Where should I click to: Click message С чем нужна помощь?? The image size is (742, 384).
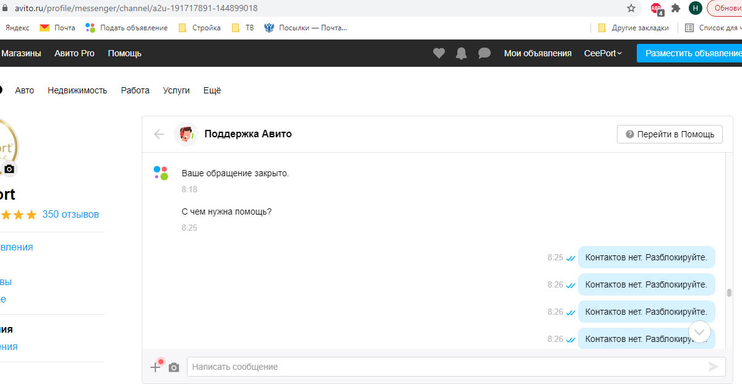(226, 211)
